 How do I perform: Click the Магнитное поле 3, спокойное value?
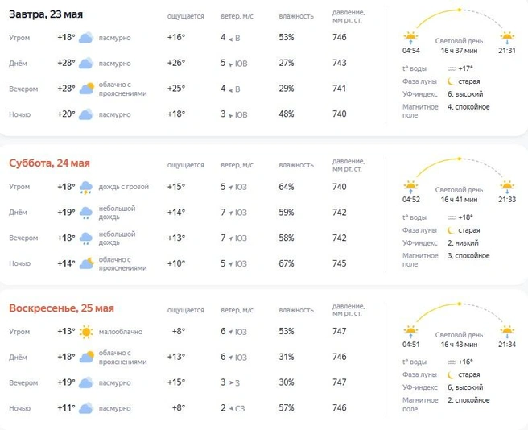tap(468, 256)
